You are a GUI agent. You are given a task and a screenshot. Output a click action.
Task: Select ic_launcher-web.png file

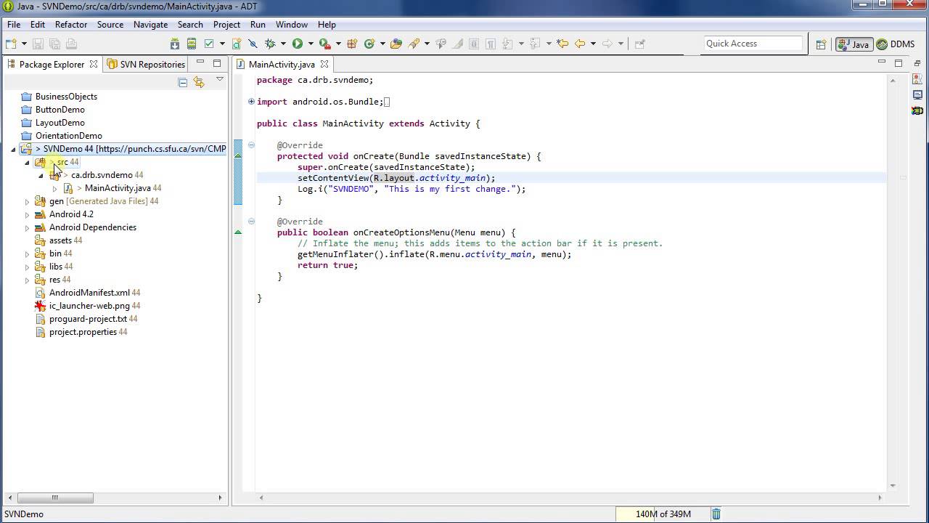pyautogui.click(x=89, y=306)
